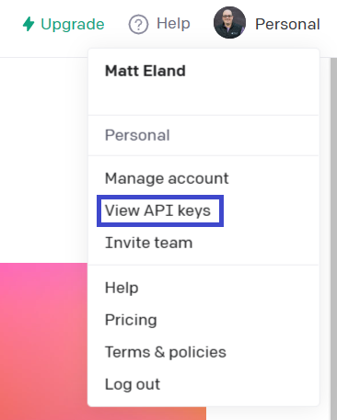
Task: Open the Help link in the top bar
Action: pos(173,24)
